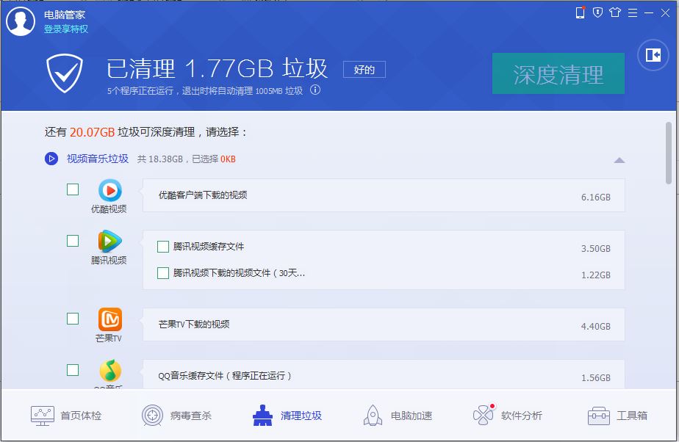Click the QQ音乐 app icon

[x=110, y=371]
